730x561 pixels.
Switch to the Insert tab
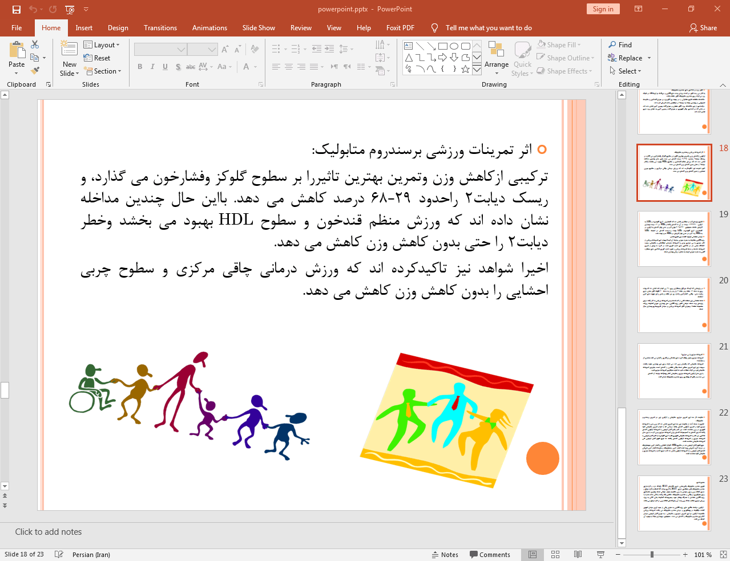(x=84, y=28)
